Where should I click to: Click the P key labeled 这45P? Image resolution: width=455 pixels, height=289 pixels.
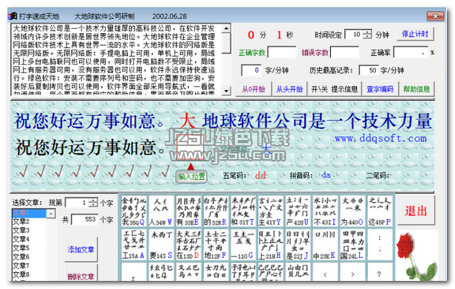pos(380,211)
